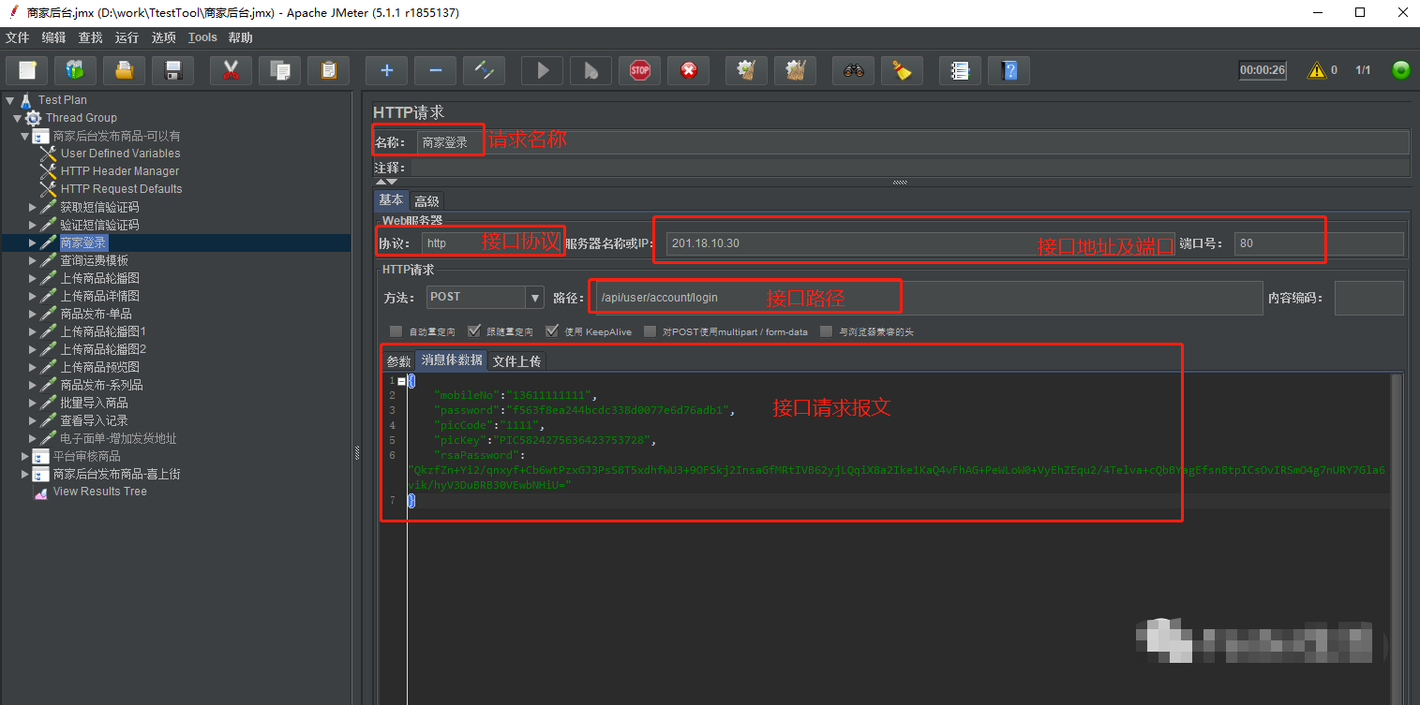Select HTTP Header Manager in tree
The image size is (1420, 705).
(120, 171)
